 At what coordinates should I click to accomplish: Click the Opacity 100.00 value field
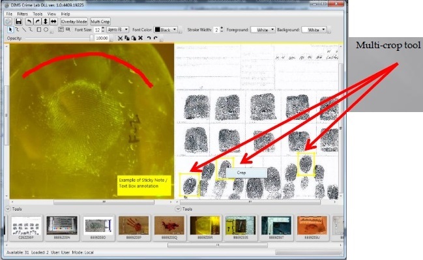coord(102,38)
